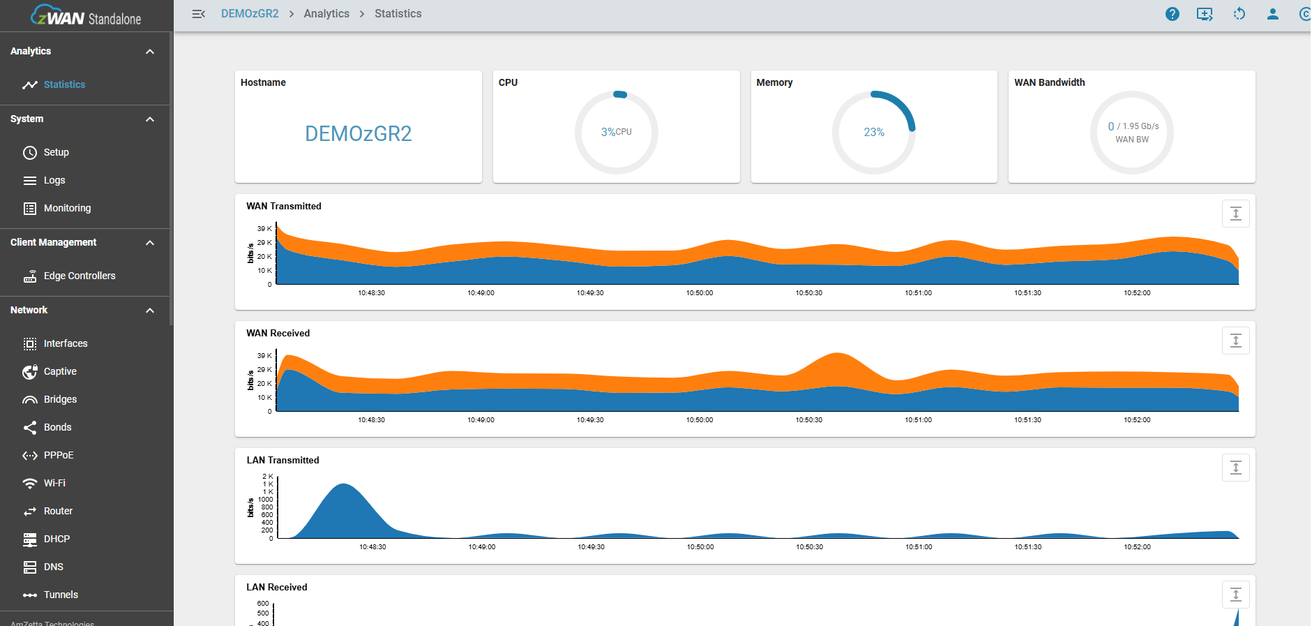Open the user account icon
The width and height of the screenshot is (1312, 626).
click(1272, 14)
